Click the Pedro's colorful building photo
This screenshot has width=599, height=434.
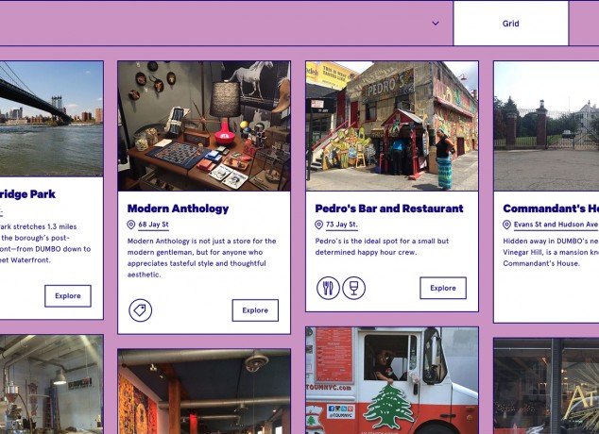392,125
